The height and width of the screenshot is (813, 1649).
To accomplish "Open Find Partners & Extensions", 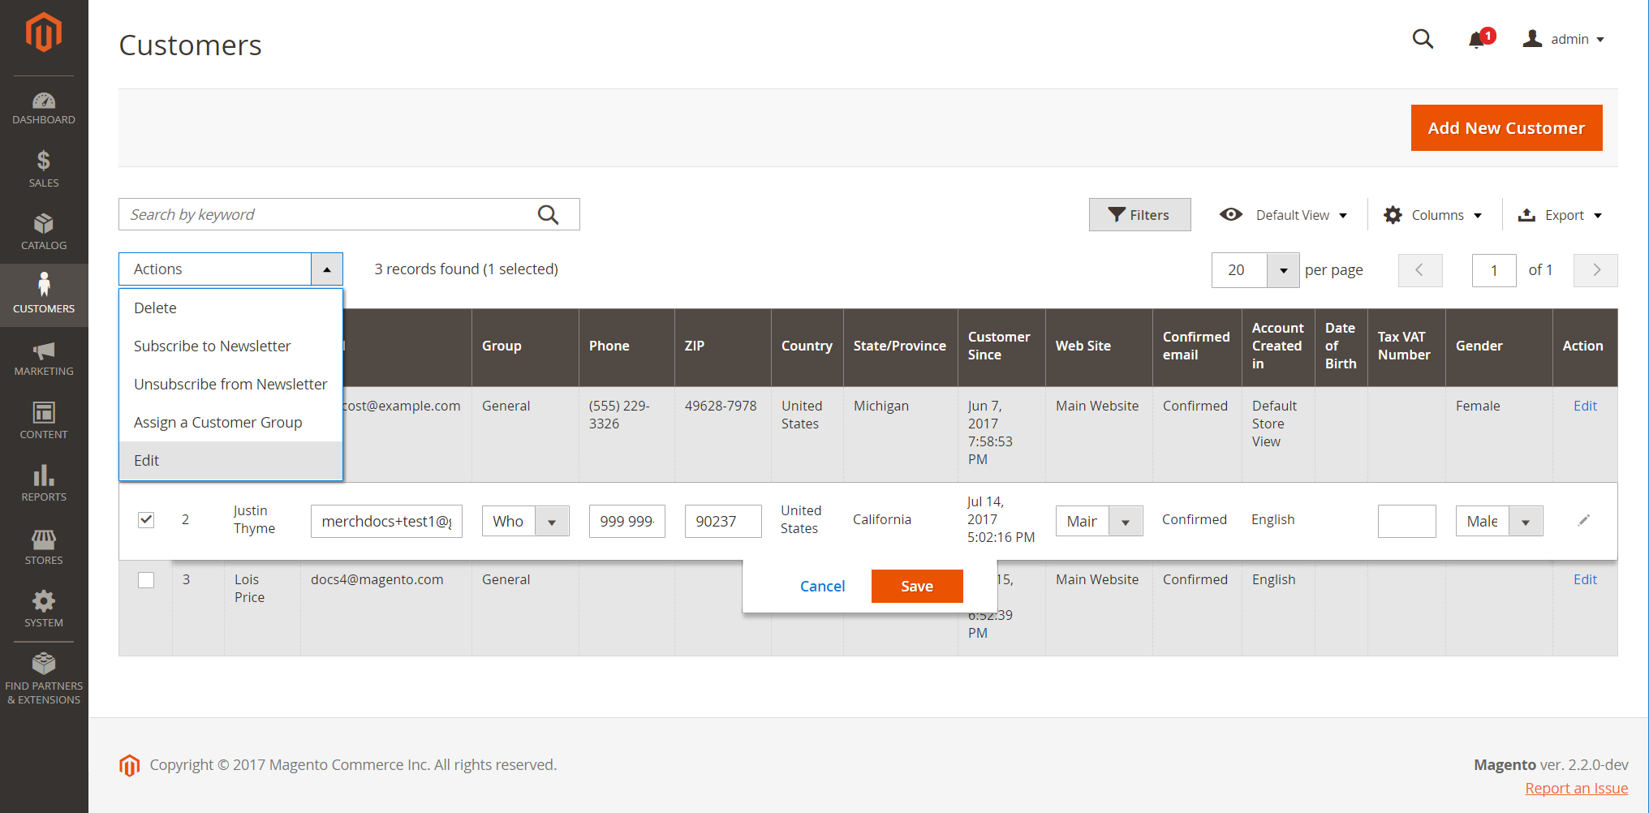I will point(44,679).
